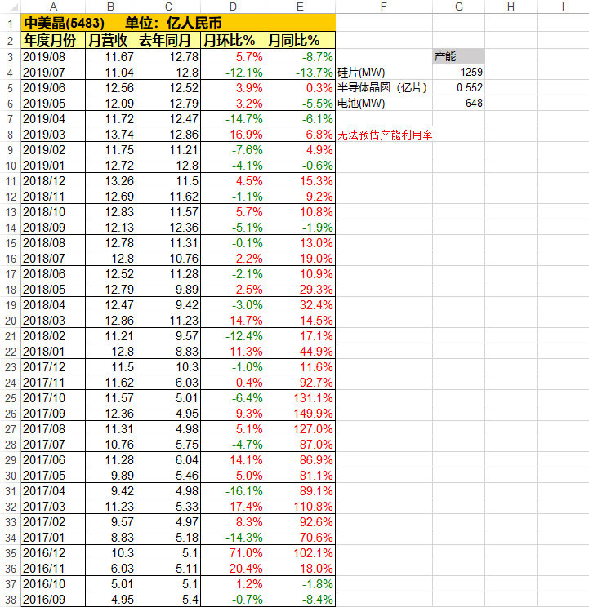The height and width of the screenshot is (607, 589).
Task: Click header cell 去年同月
Action: [x=168, y=40]
